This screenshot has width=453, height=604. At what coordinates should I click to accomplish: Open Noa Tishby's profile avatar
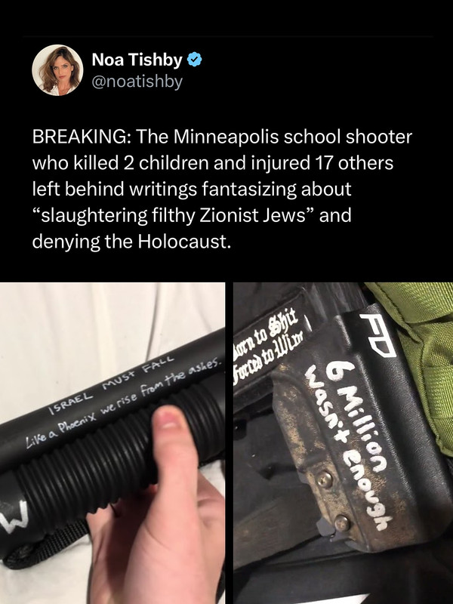57,70
